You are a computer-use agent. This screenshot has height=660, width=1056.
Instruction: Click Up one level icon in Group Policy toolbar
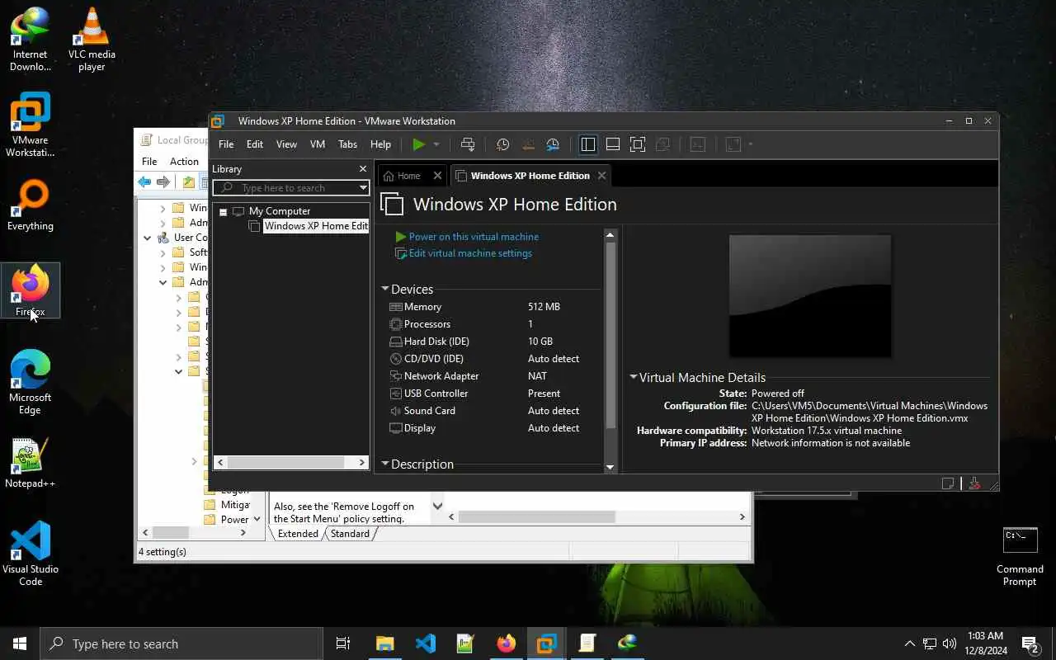pos(189,182)
